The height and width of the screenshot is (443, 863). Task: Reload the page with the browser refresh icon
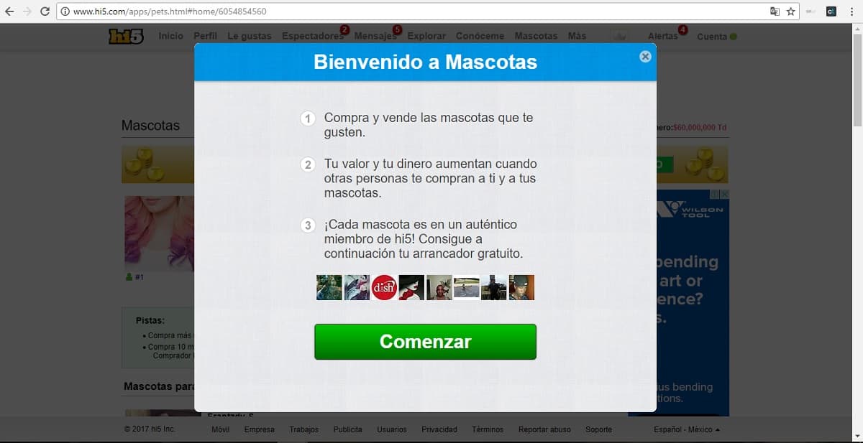coord(45,11)
